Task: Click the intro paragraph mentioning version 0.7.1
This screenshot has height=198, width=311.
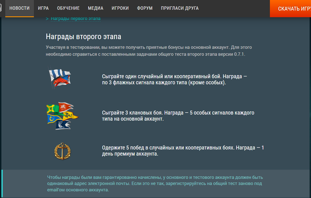Action: coord(149,51)
